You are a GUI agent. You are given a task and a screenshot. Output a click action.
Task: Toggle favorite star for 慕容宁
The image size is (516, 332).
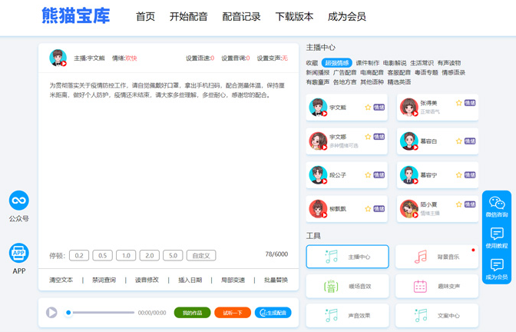point(458,175)
